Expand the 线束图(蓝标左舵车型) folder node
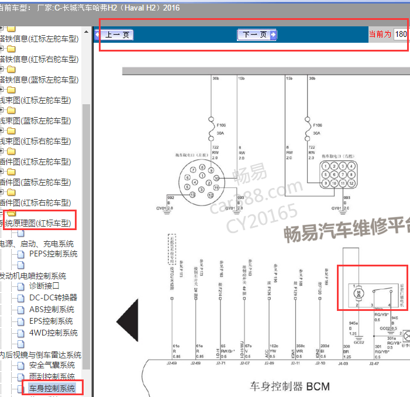The width and height of the screenshot is (410, 397). click(2, 110)
